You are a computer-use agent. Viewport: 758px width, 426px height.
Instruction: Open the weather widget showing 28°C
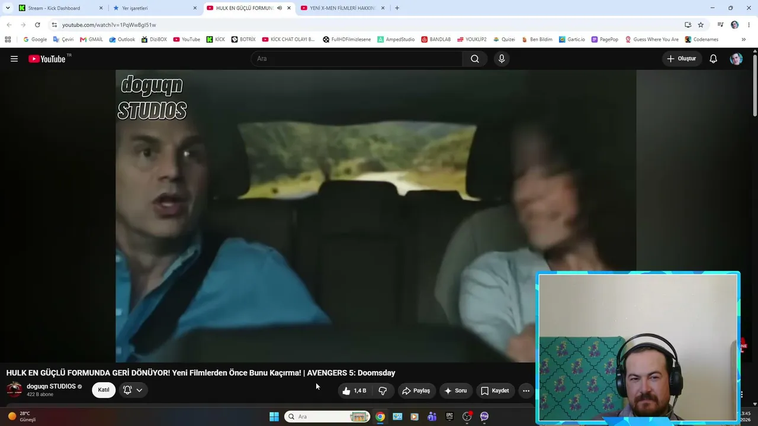coord(21,417)
